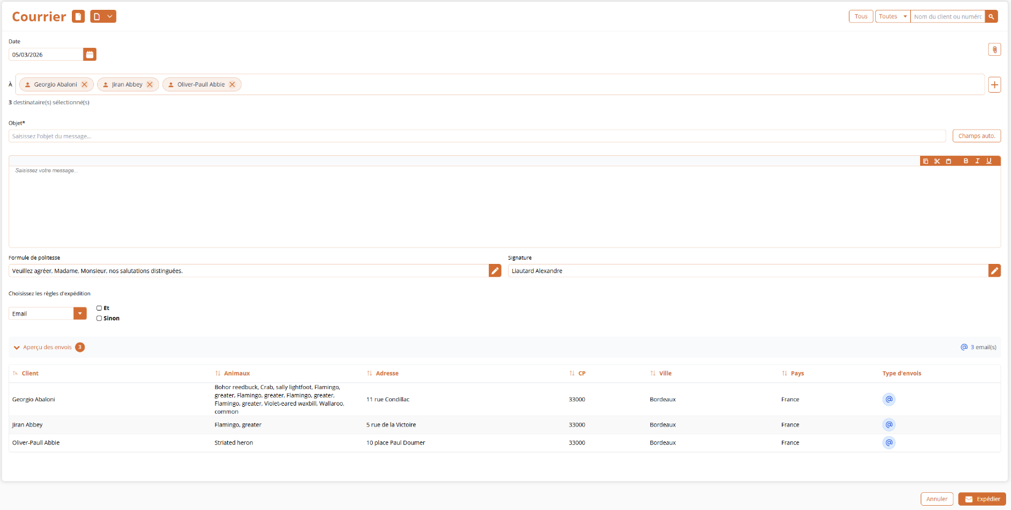This screenshot has height=510, width=1011.
Task: Sort table by Ville column header
Action: click(x=665, y=373)
